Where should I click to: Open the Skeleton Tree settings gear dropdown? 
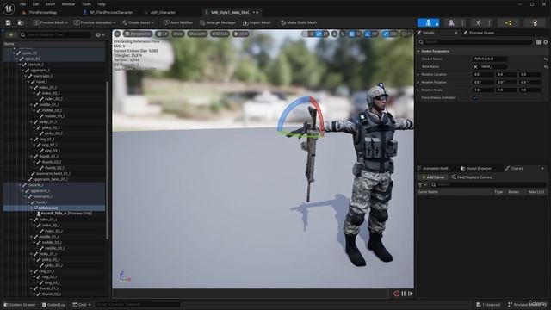click(x=100, y=34)
